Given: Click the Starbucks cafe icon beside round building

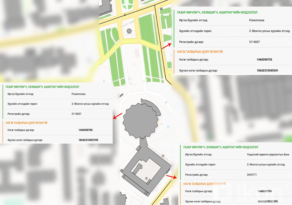Looking at the screenshot, I should click(x=159, y=121).
